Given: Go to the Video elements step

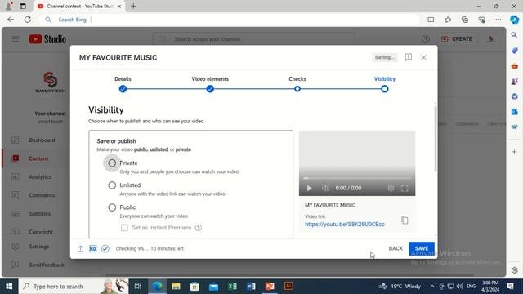Looking at the screenshot, I should (x=210, y=89).
